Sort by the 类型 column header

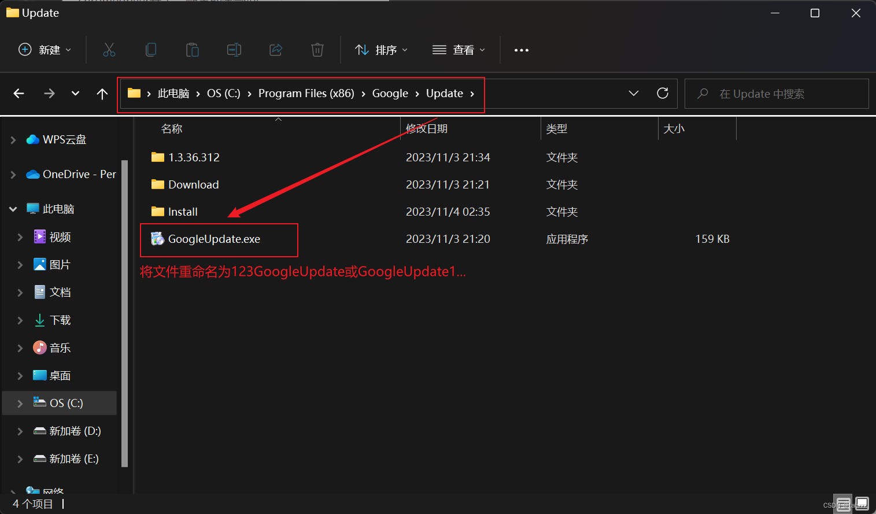coord(557,128)
